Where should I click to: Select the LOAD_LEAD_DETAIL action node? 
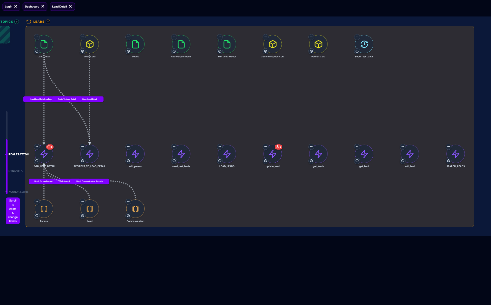pyautogui.click(x=44, y=154)
